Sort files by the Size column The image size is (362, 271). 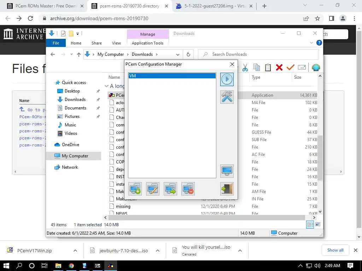tap(298, 77)
